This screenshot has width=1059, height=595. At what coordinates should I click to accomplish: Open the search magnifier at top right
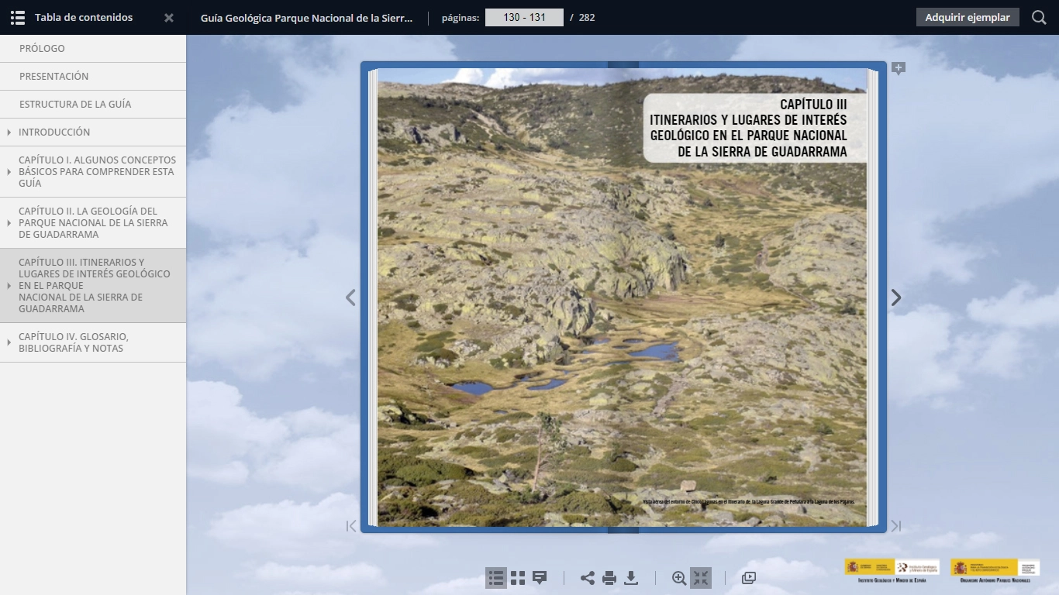pos(1039,16)
